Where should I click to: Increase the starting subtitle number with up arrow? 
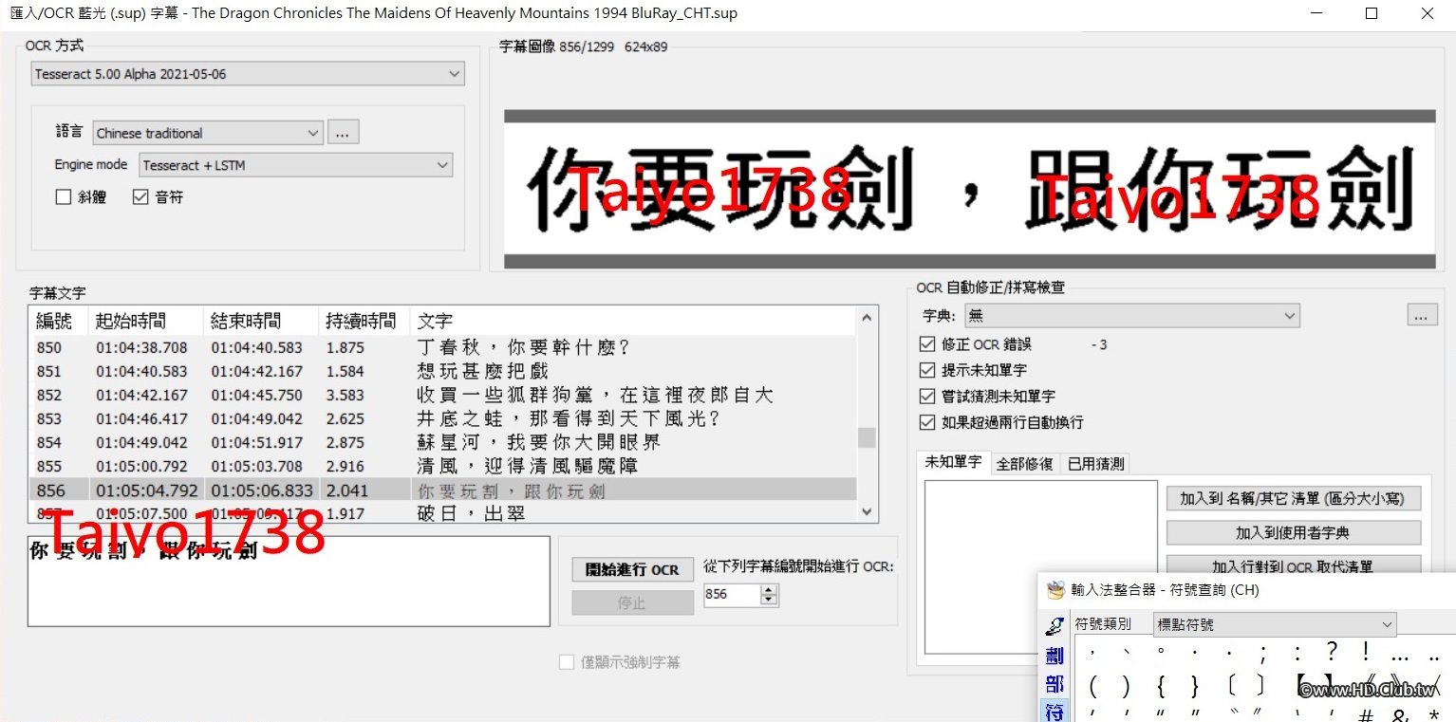tap(770, 589)
